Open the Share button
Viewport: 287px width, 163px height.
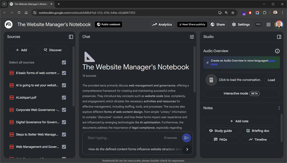218,24
